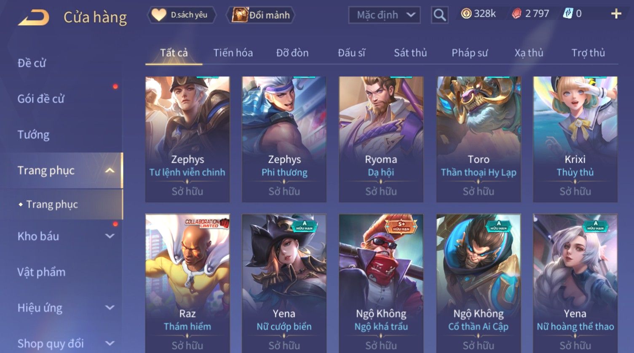Open the Tướng sidebar menu
Image resolution: width=634 pixels, height=353 pixels.
pos(33,135)
